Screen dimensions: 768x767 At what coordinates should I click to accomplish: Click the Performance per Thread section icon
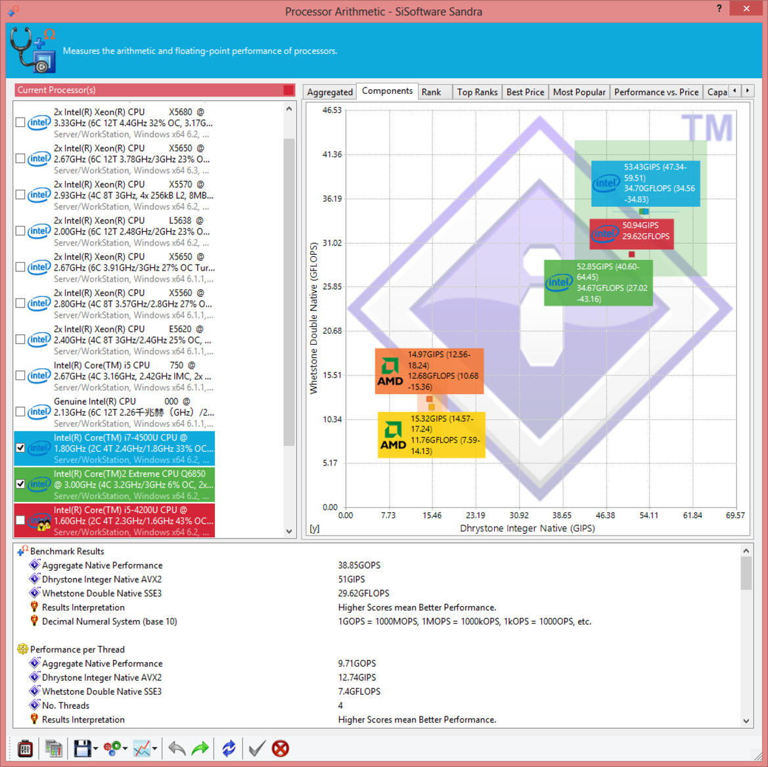click(x=22, y=649)
